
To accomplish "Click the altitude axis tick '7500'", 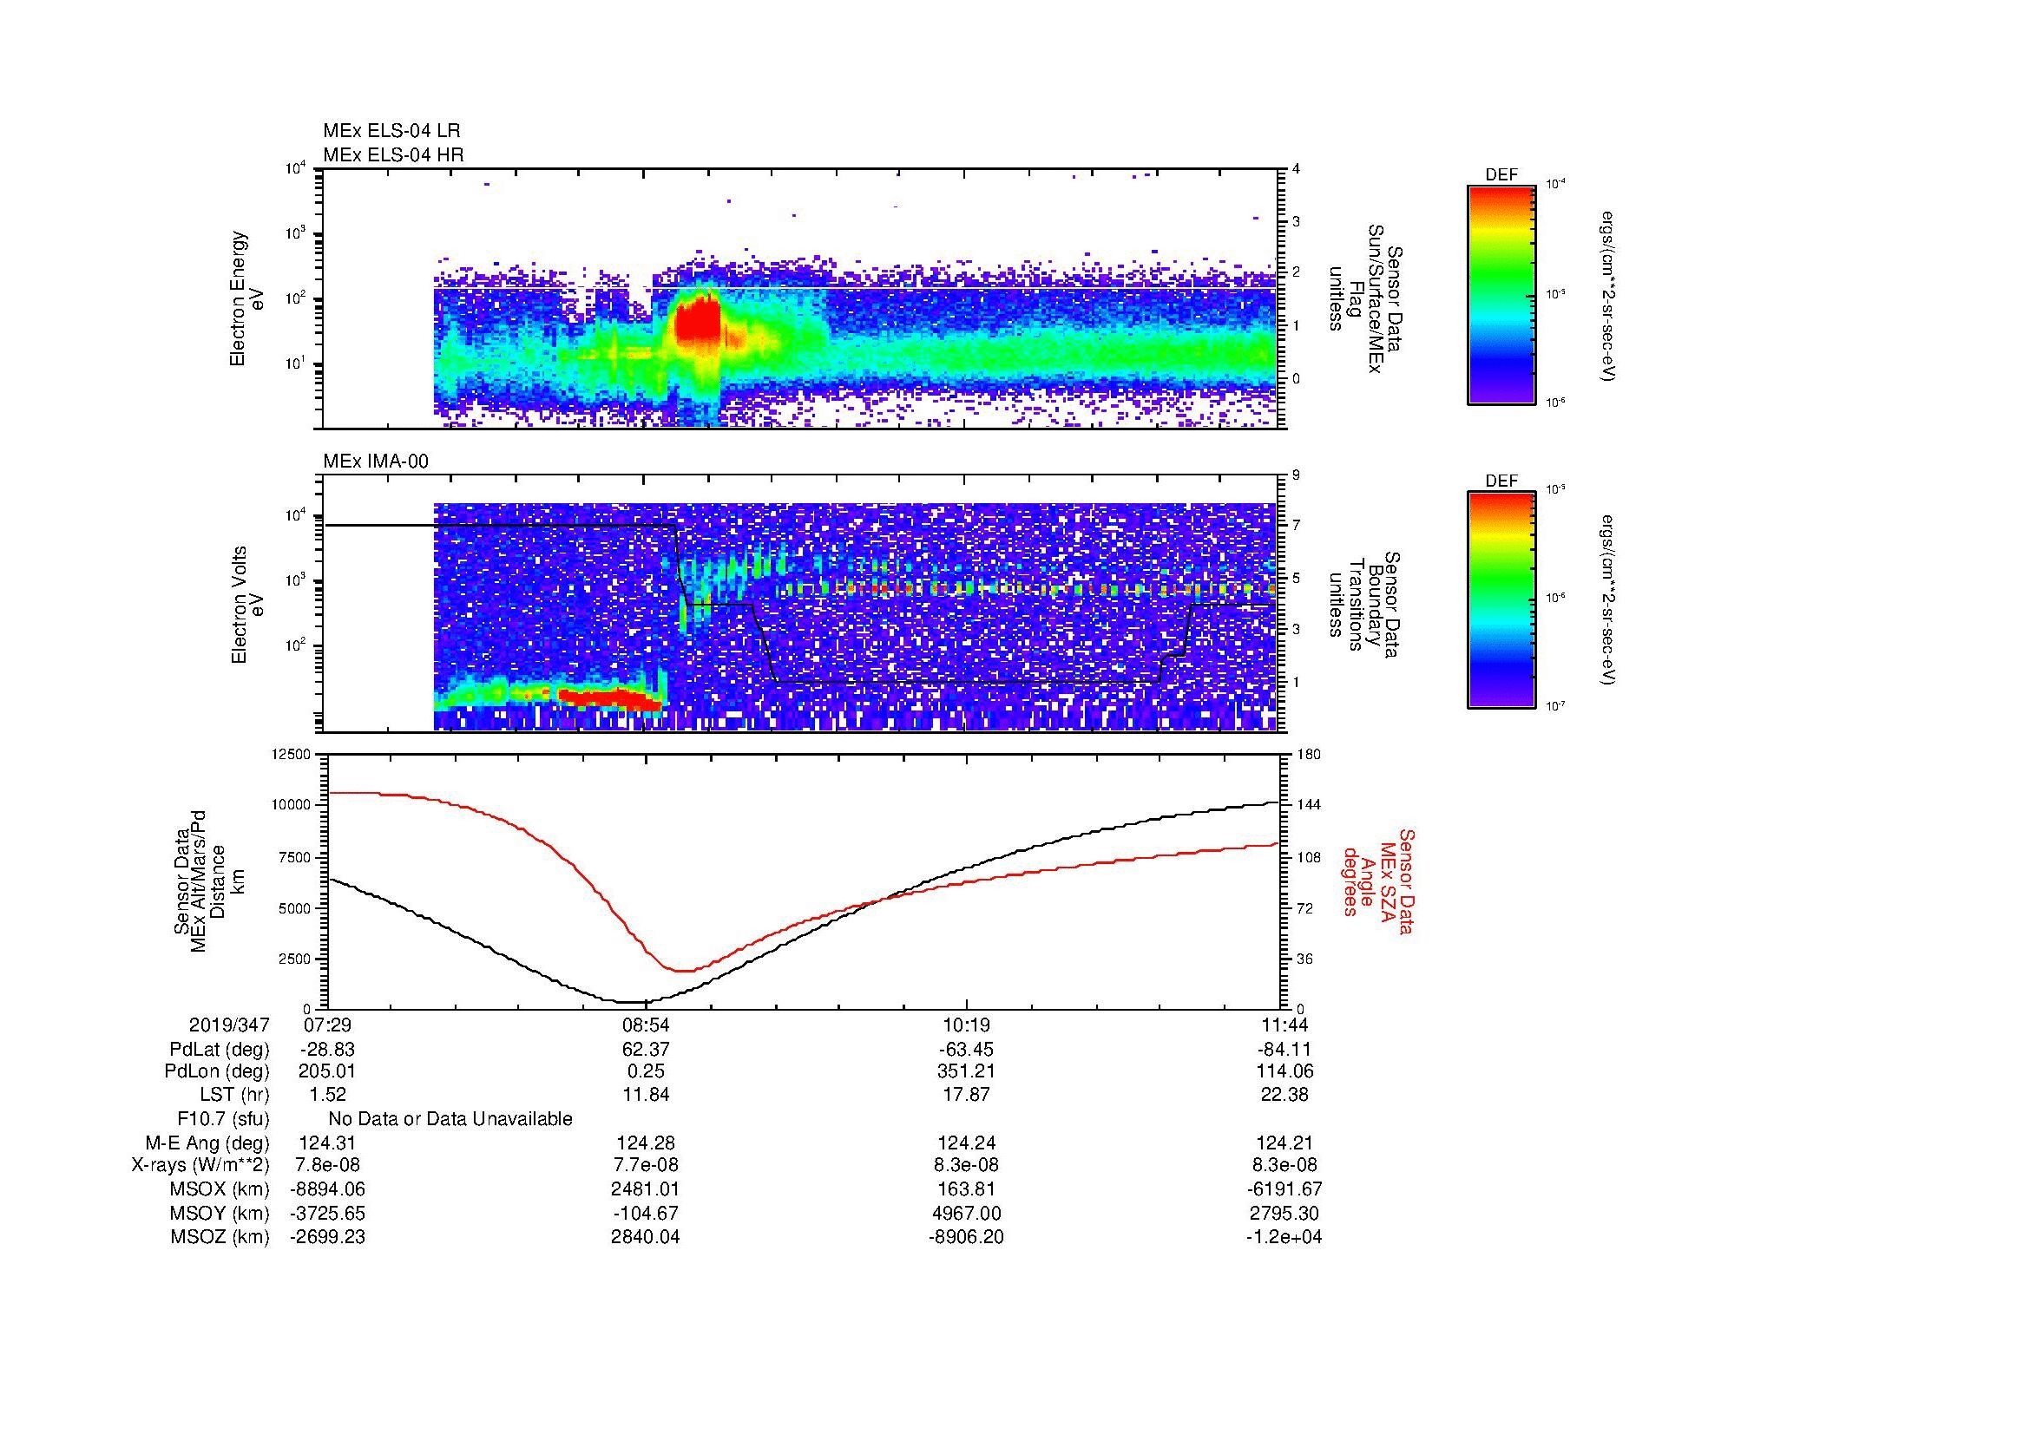I will tap(296, 857).
